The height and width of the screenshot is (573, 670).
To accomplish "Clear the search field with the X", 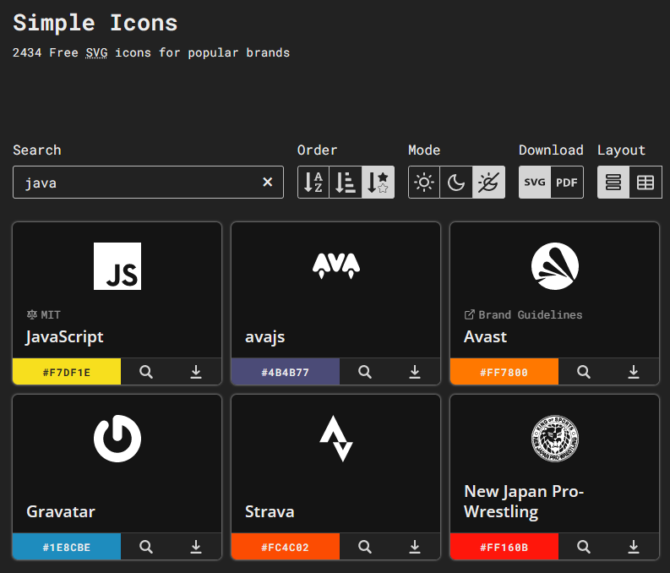I will click(268, 183).
